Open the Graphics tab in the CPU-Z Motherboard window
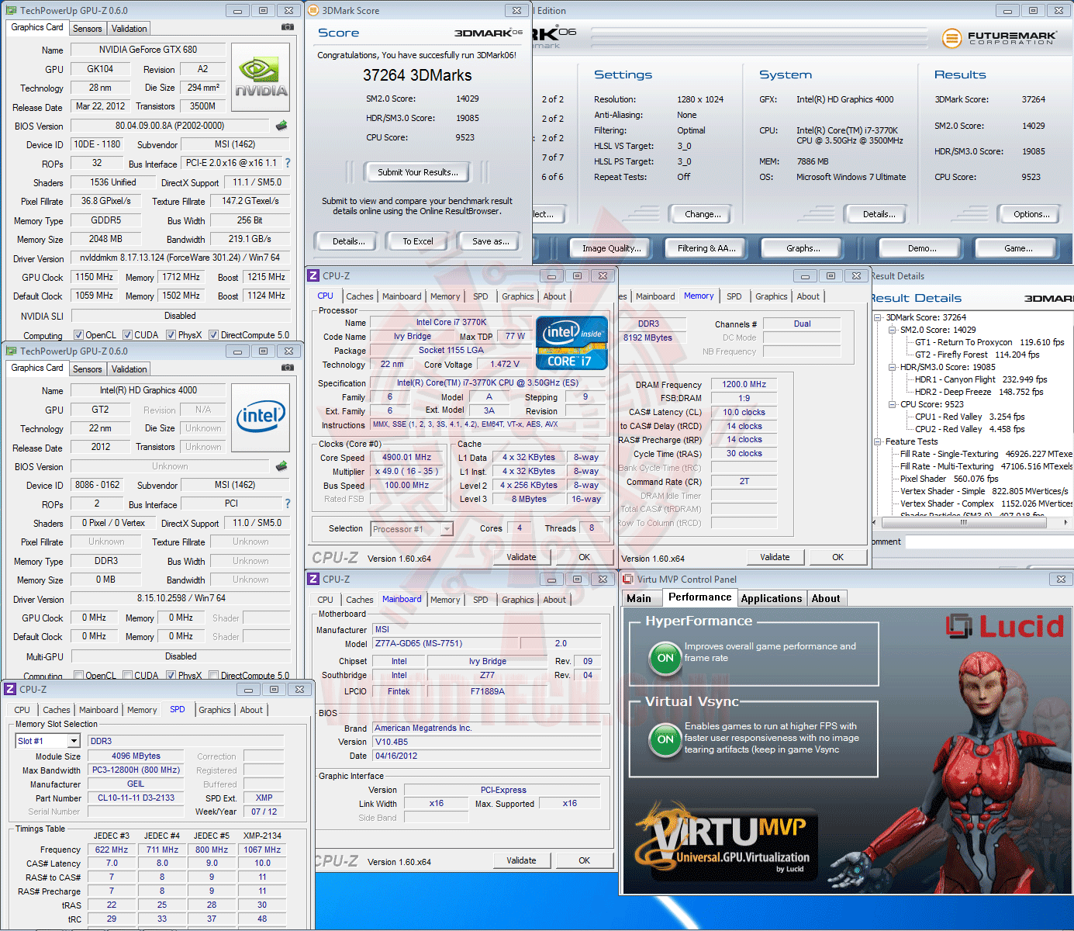 click(x=518, y=600)
